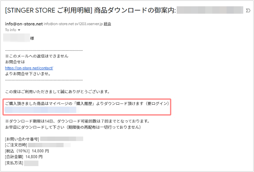This screenshot has height=172, width=254.
Task: Click the [お問い合わせ番号] label
Action: (22, 139)
